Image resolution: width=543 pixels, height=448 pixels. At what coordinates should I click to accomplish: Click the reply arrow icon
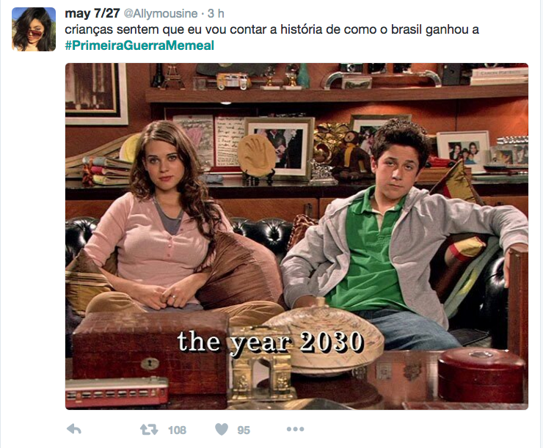point(74,430)
